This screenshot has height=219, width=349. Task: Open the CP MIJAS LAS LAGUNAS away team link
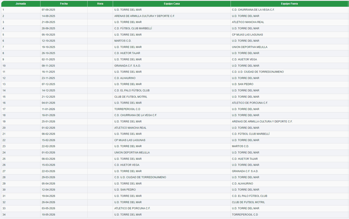[x=247, y=35]
